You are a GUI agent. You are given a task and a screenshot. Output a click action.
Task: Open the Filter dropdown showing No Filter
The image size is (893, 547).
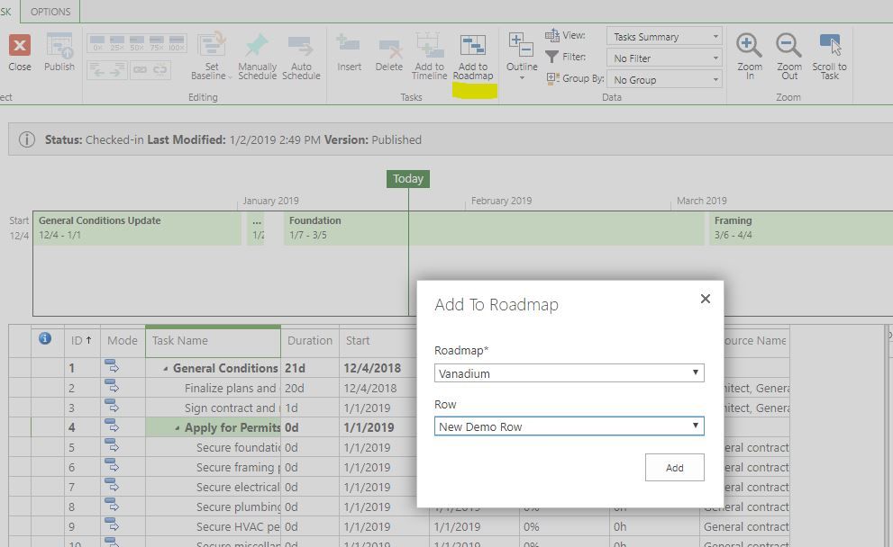pos(665,58)
